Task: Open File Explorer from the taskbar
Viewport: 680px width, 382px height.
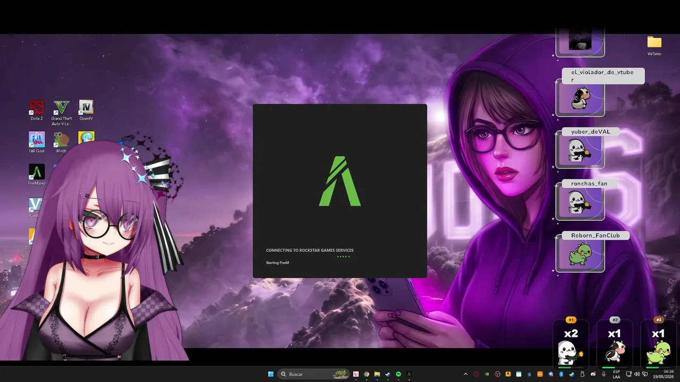Action: (x=377, y=374)
